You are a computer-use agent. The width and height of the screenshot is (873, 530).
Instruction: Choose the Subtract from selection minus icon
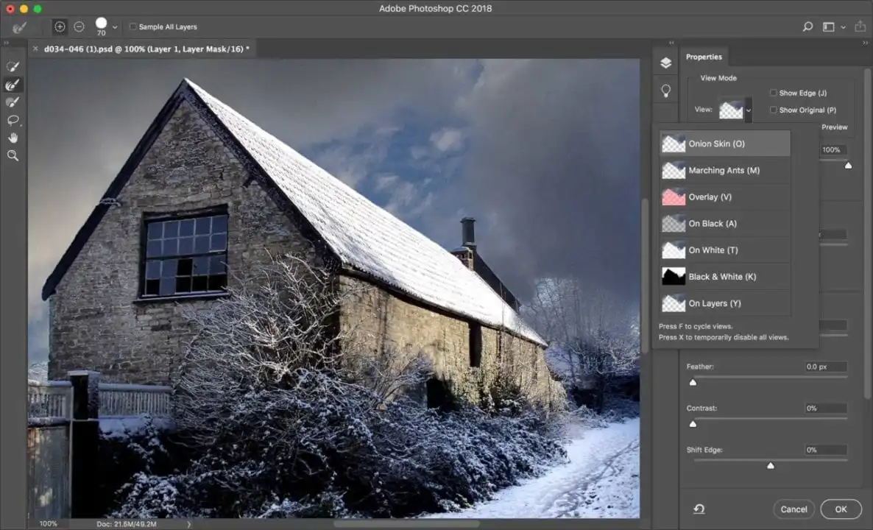point(79,26)
